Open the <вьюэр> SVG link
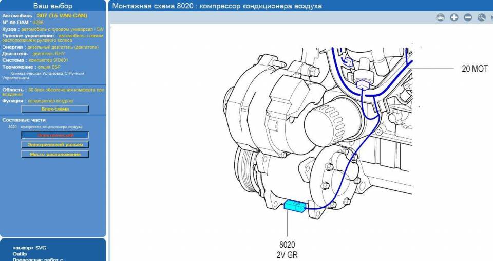 tap(29, 248)
